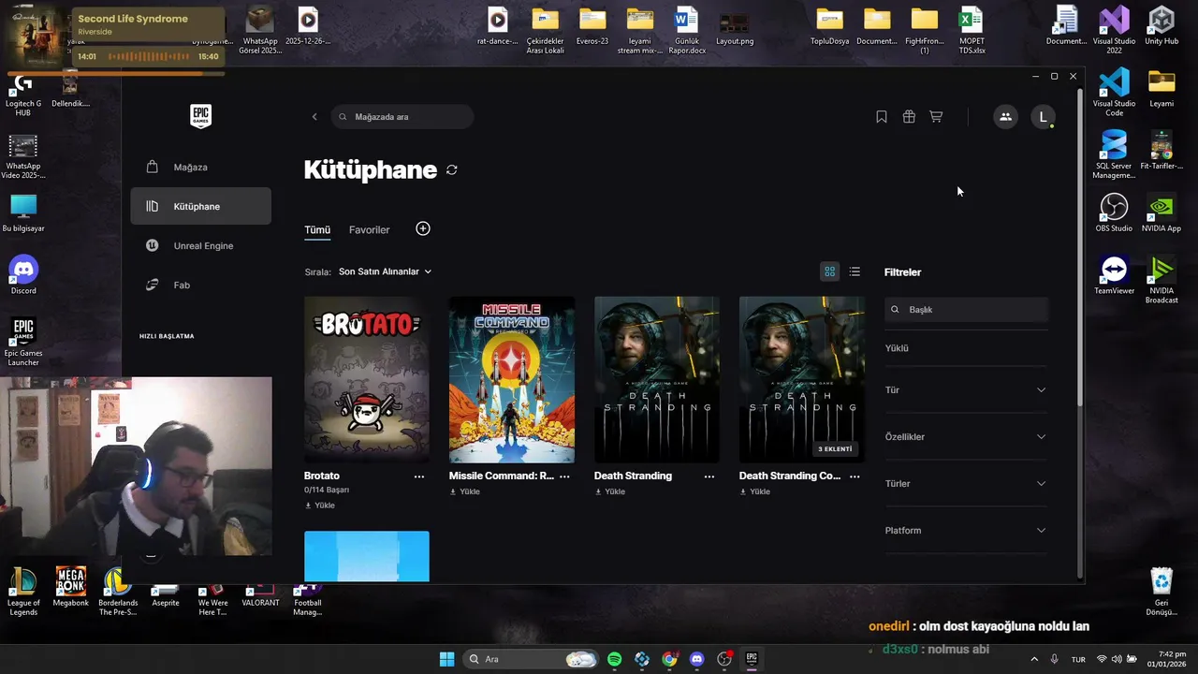Open Epic Games Launcher desktop shortcut

tap(23, 342)
